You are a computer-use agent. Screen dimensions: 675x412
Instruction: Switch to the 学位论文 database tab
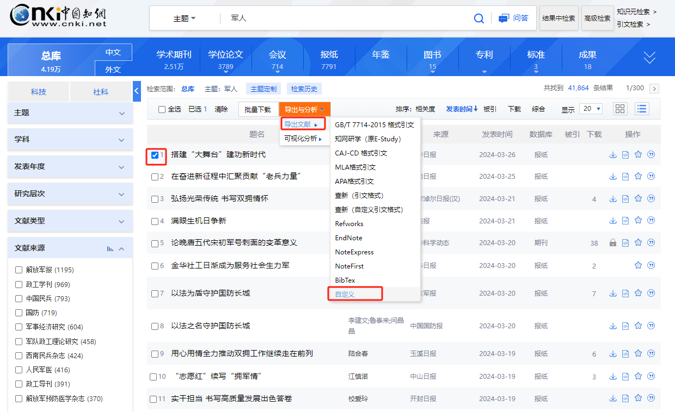[225, 59]
